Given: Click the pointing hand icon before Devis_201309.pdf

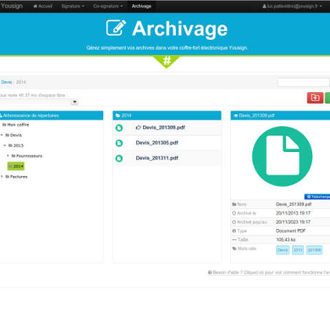Looking at the screenshot, I should pos(138,127).
